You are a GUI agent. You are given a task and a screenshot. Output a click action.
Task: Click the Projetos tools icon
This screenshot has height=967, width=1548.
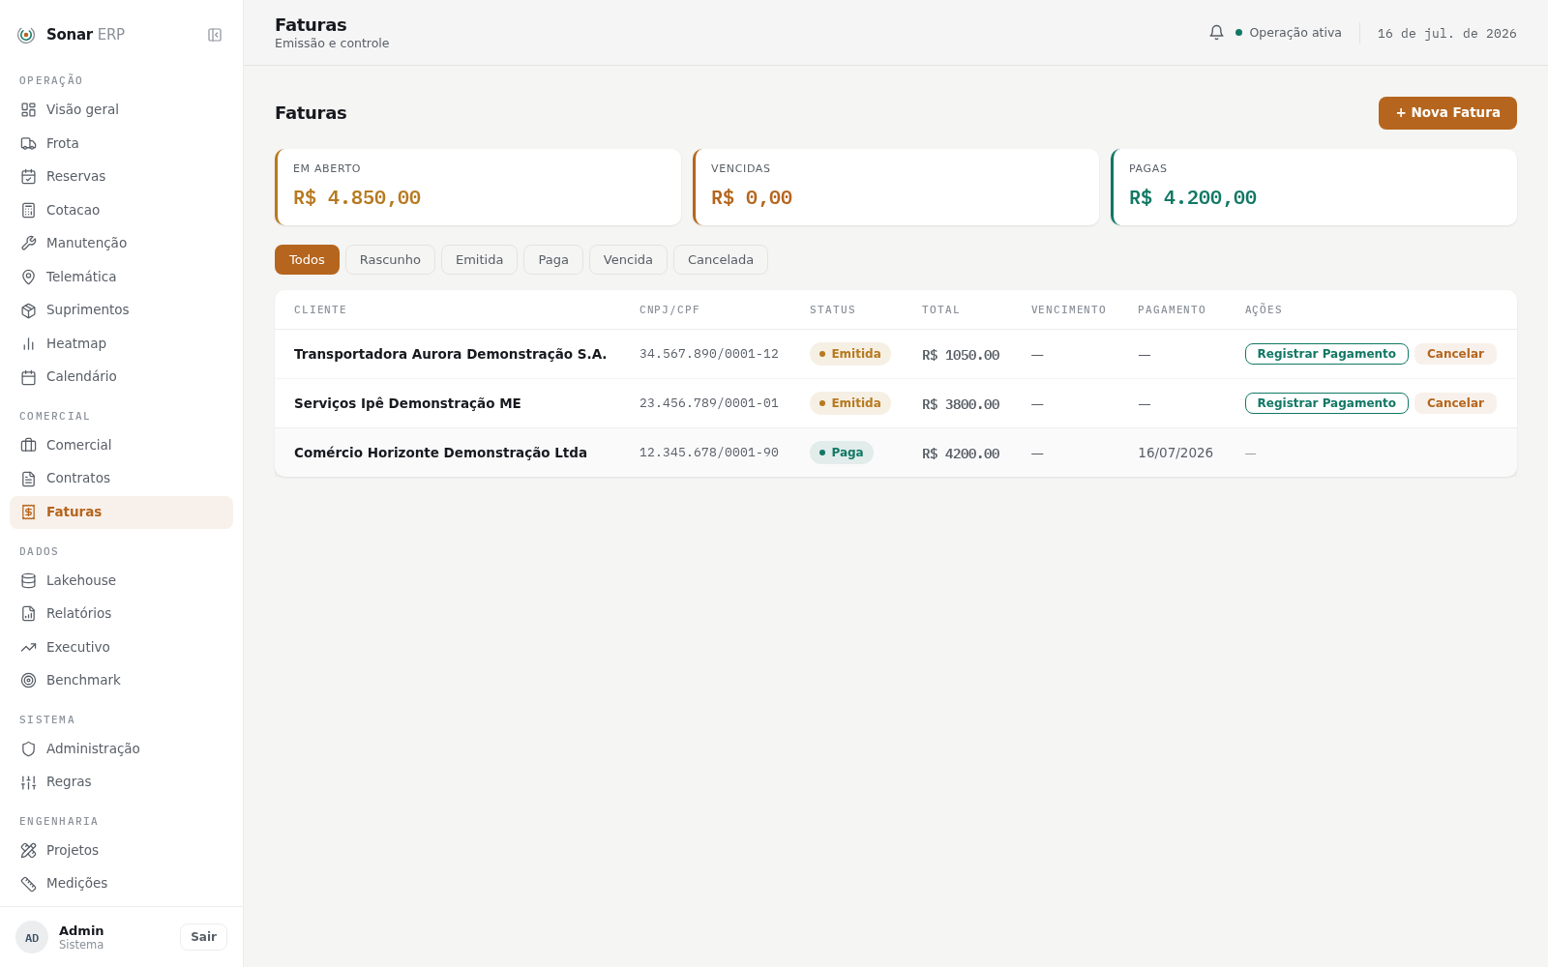click(x=29, y=850)
